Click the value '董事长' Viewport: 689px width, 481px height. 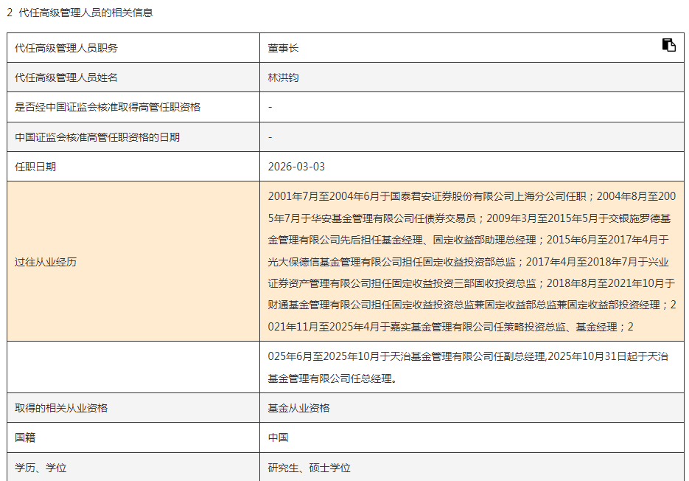284,48
